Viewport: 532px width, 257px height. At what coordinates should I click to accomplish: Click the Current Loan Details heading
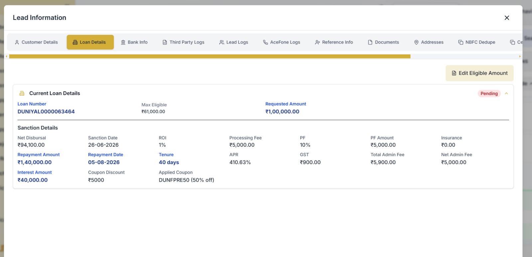pyautogui.click(x=55, y=93)
